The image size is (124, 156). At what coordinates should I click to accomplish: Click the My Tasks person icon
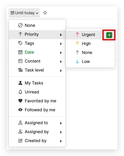tap(20, 83)
